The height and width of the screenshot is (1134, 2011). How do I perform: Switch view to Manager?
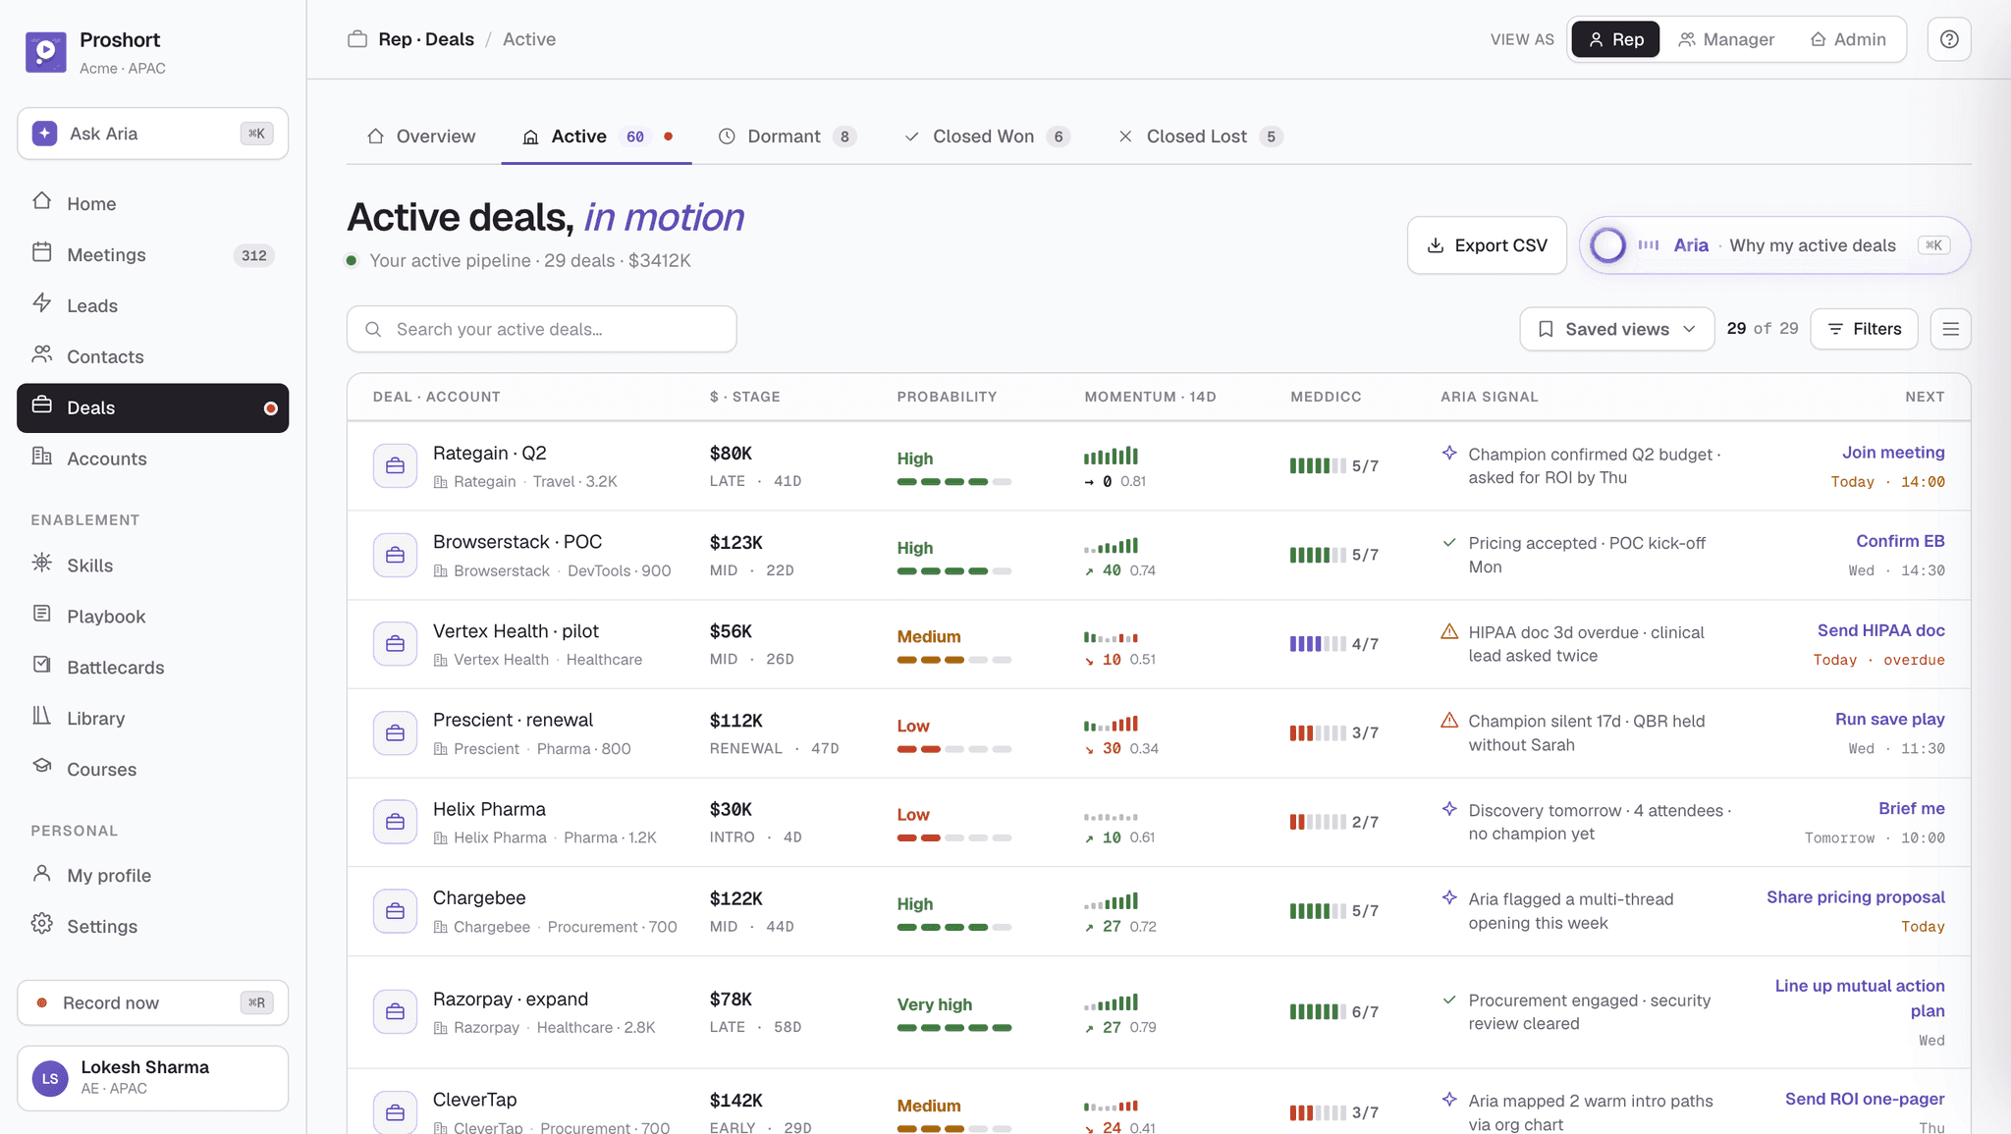pos(1726,39)
